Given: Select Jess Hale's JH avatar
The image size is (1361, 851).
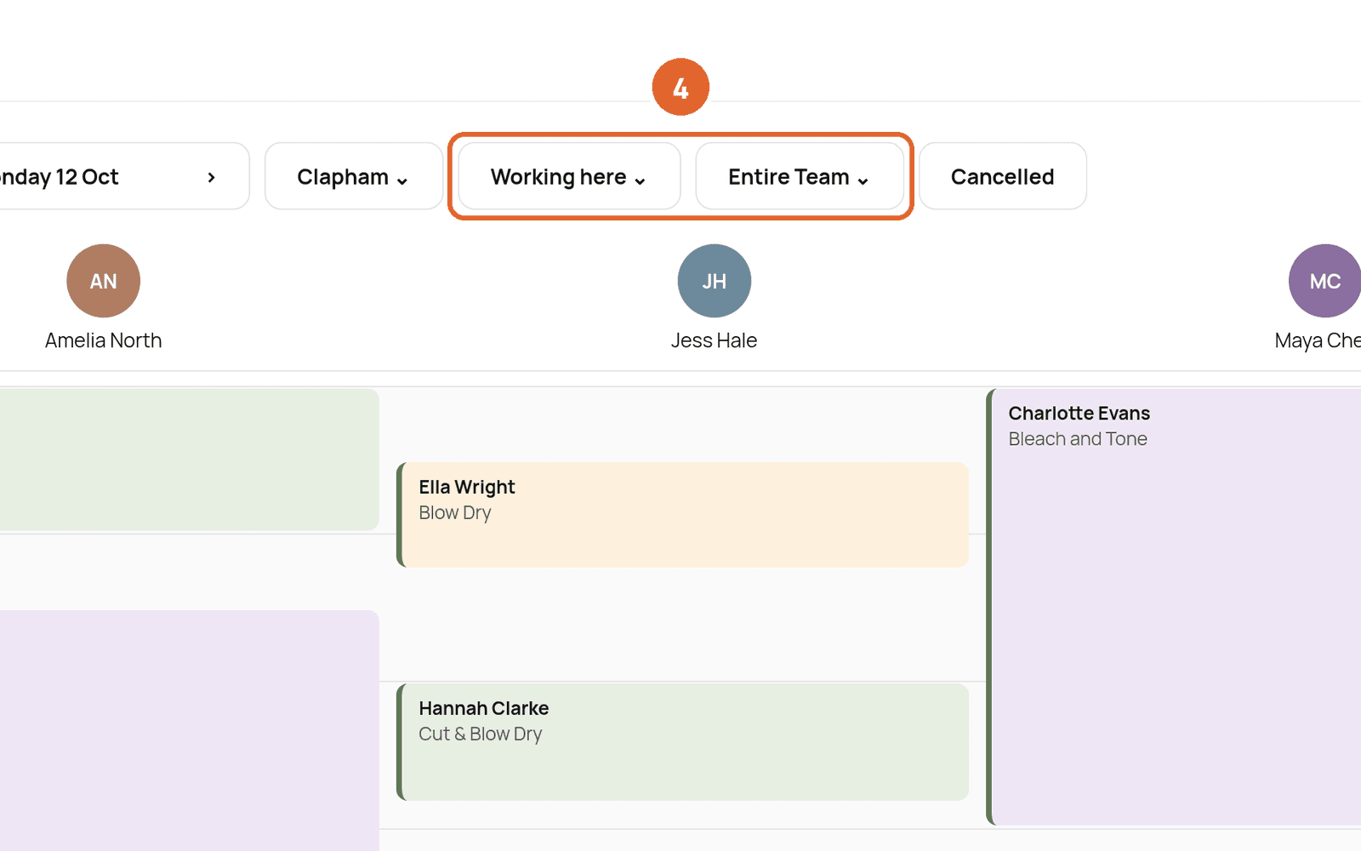Looking at the screenshot, I should coord(715,281).
